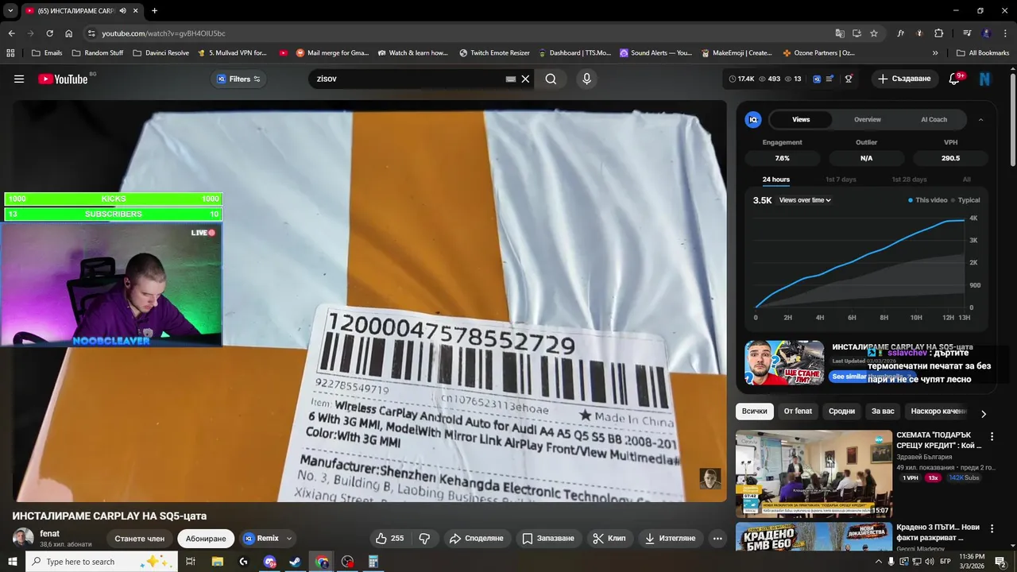Click the vidIQ trophy icon in stats bar

(849, 79)
